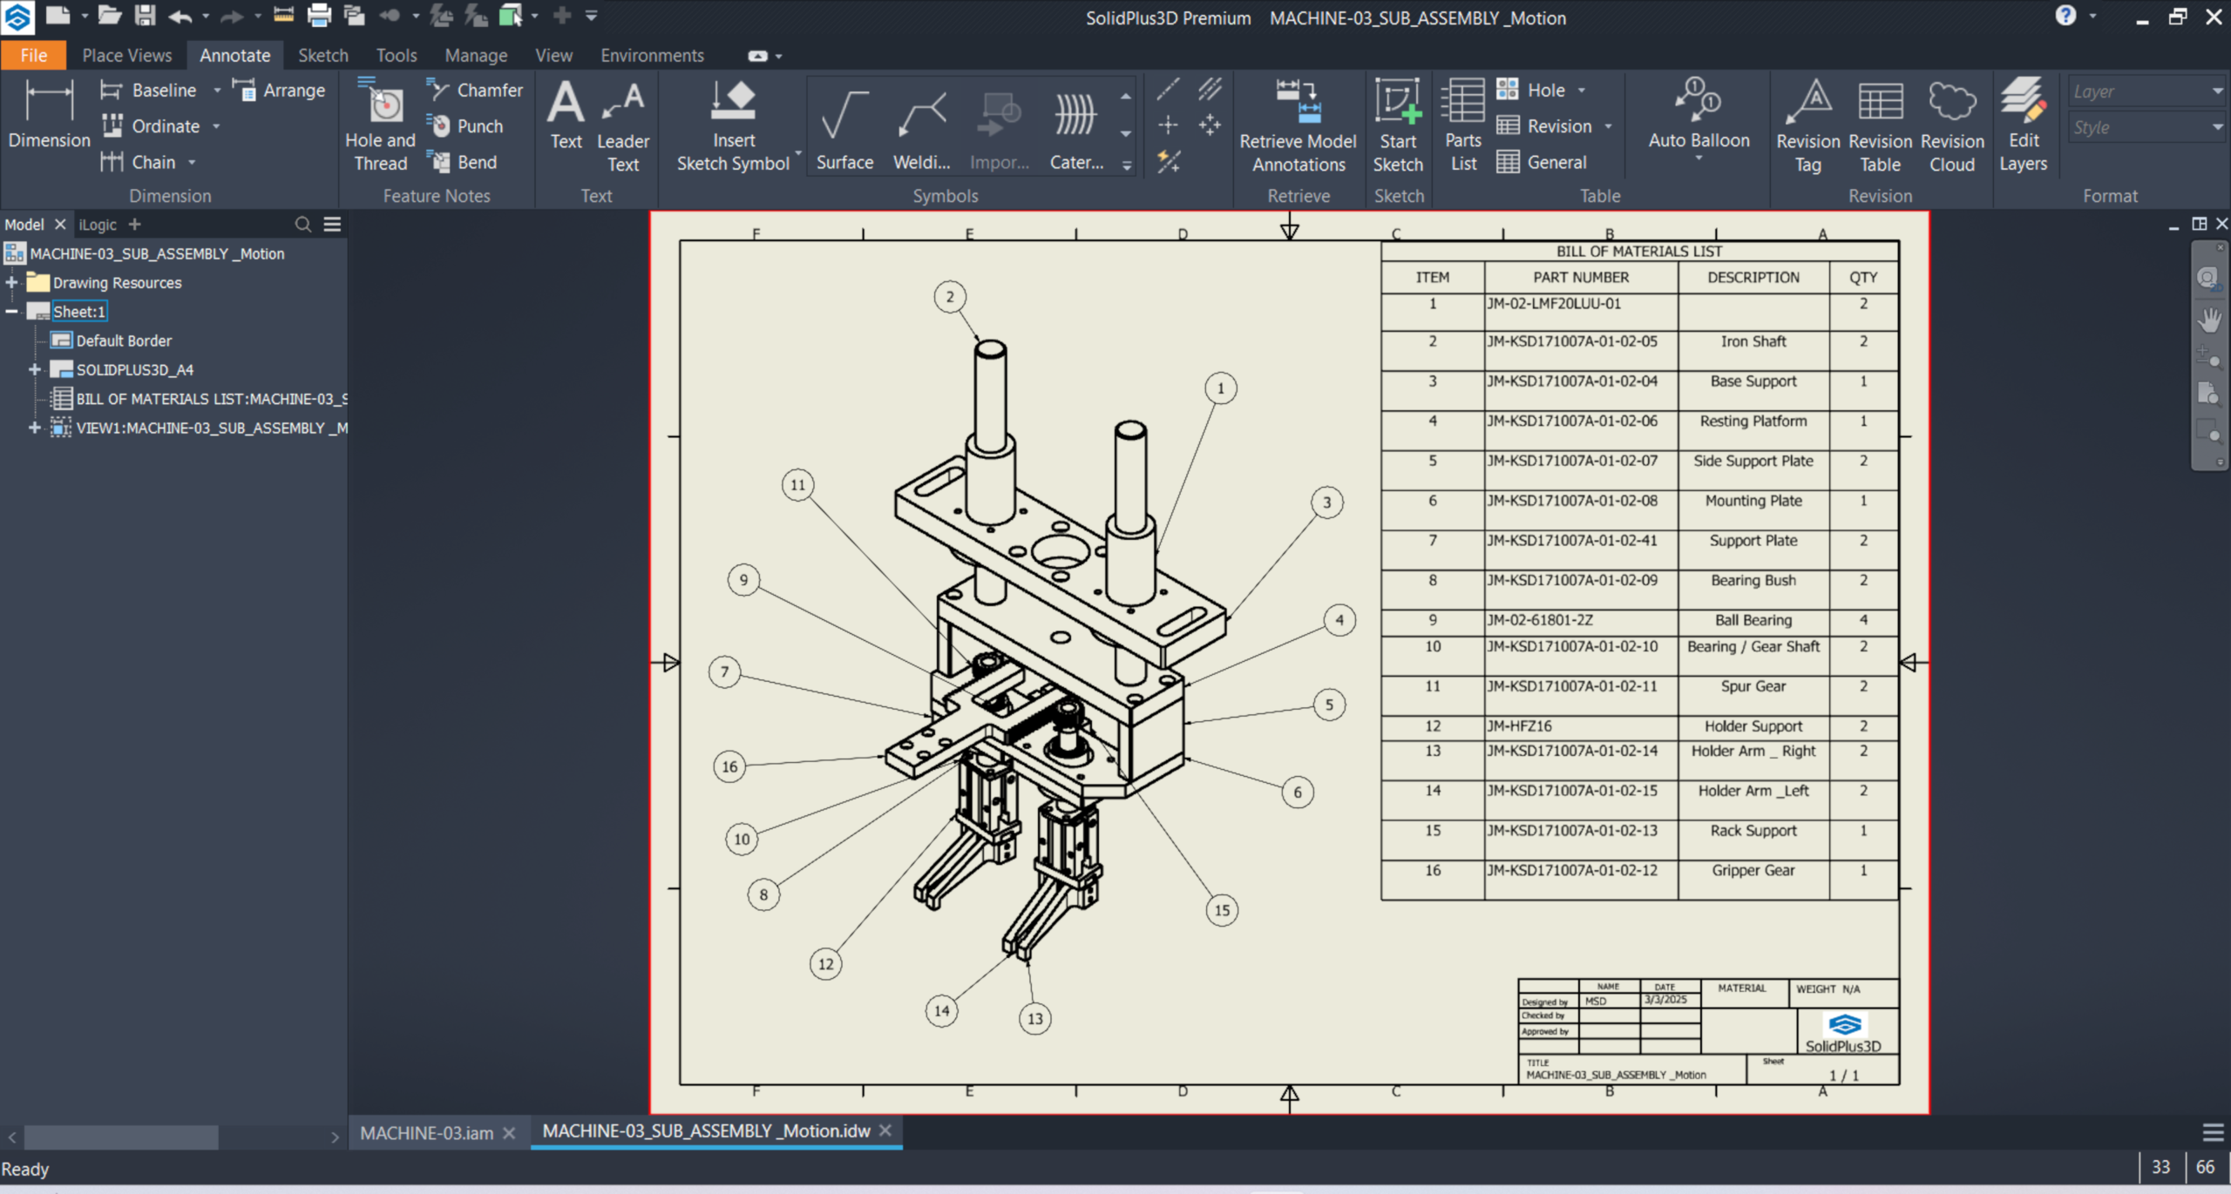Image resolution: width=2231 pixels, height=1194 pixels.
Task: Toggle ribbon minimize button beside Environments
Action: (758, 56)
